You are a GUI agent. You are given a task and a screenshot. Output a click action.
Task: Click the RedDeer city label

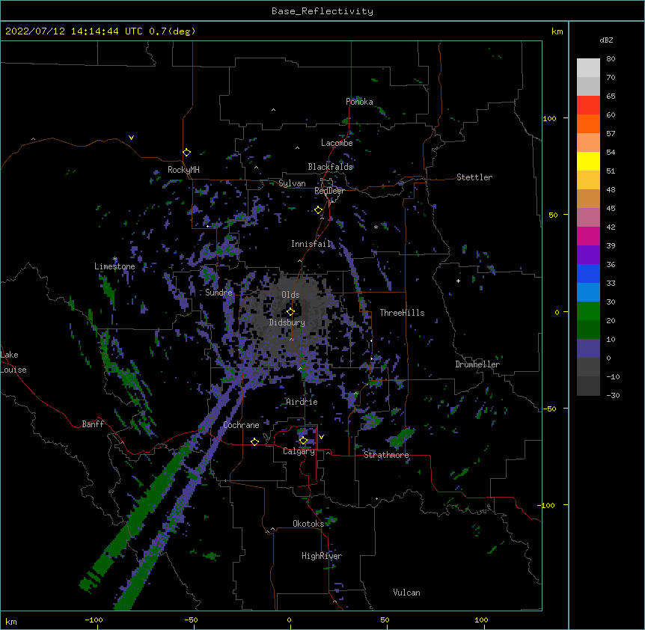click(x=329, y=192)
